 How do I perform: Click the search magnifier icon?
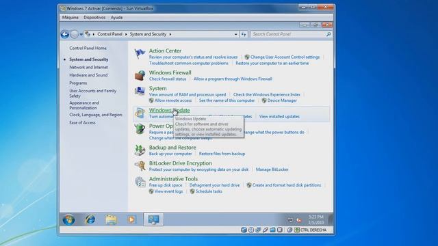[x=328, y=34]
